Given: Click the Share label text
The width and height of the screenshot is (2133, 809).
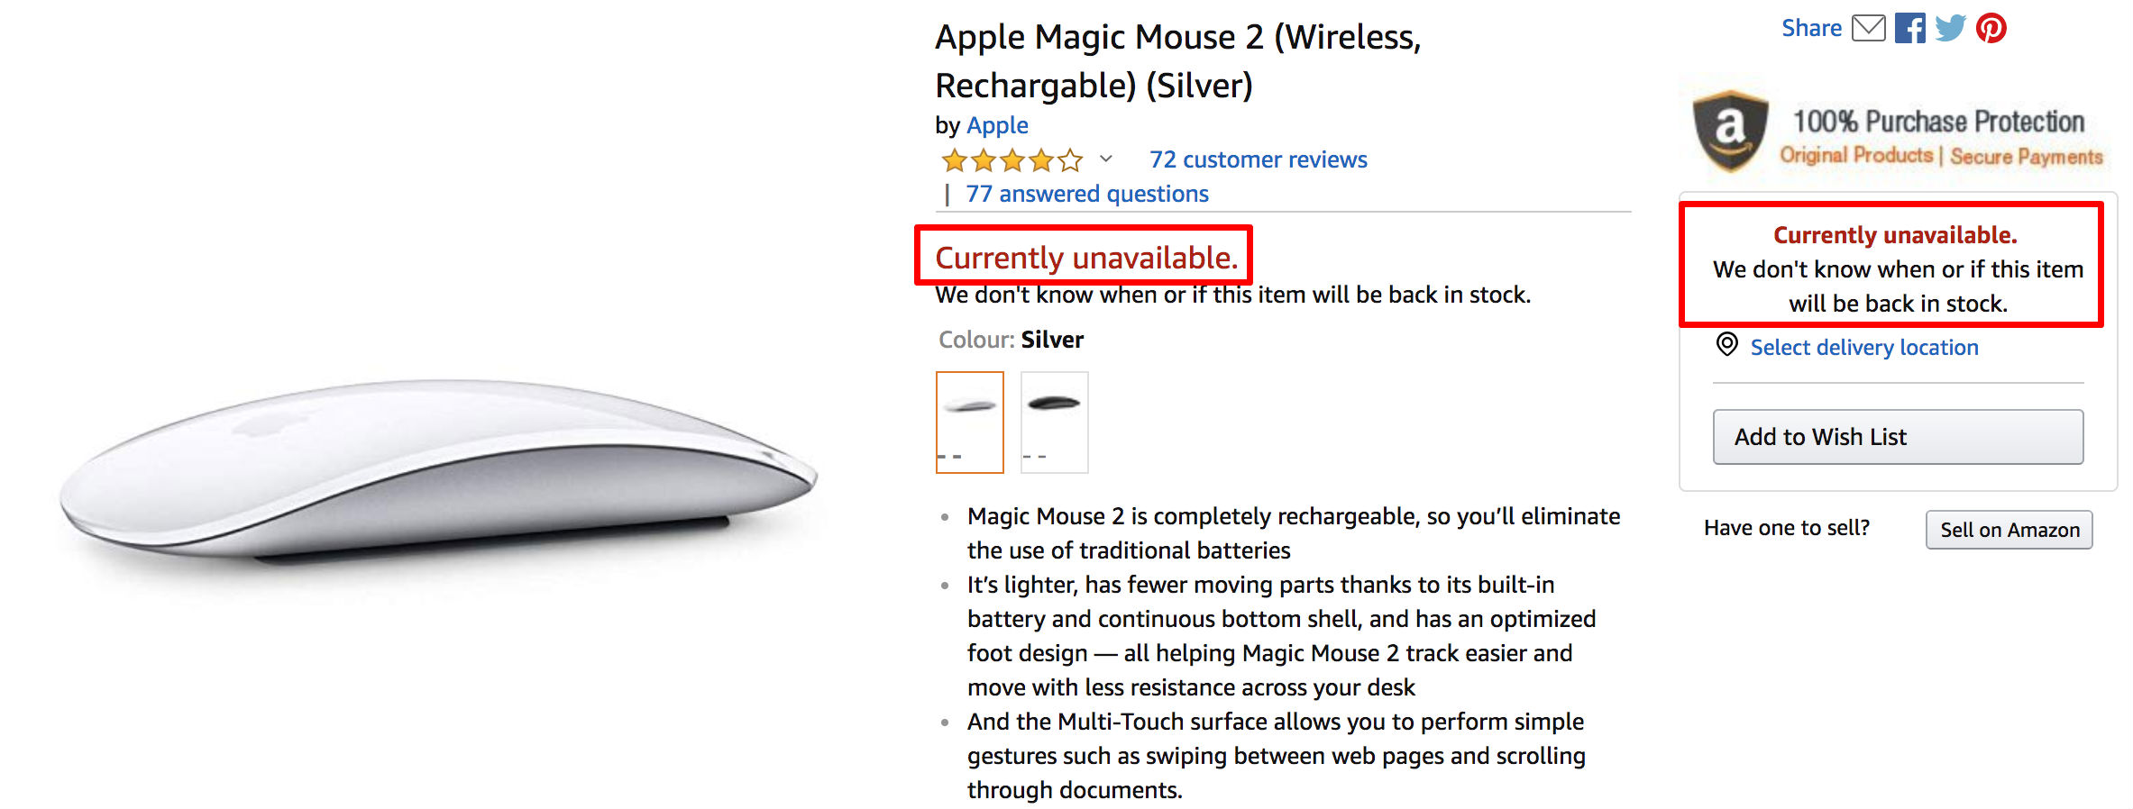Looking at the screenshot, I should point(1810,28).
